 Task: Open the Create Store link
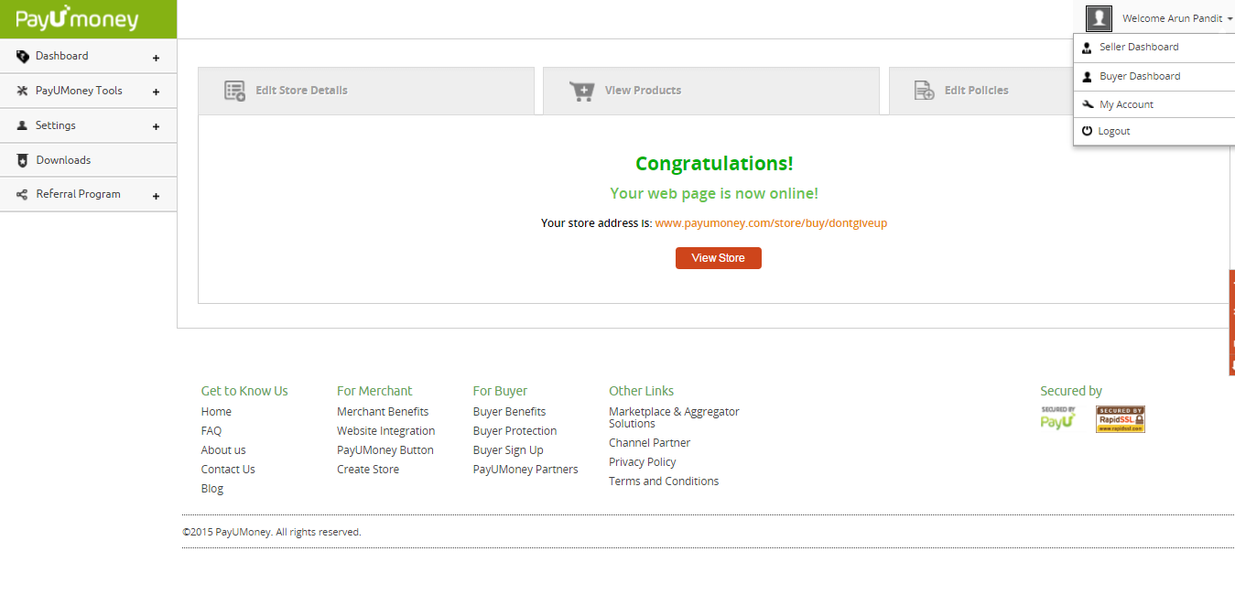coord(368,470)
